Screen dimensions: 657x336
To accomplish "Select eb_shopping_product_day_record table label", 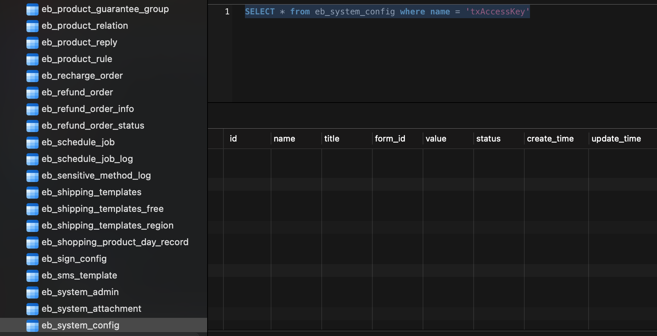I will tap(115, 242).
